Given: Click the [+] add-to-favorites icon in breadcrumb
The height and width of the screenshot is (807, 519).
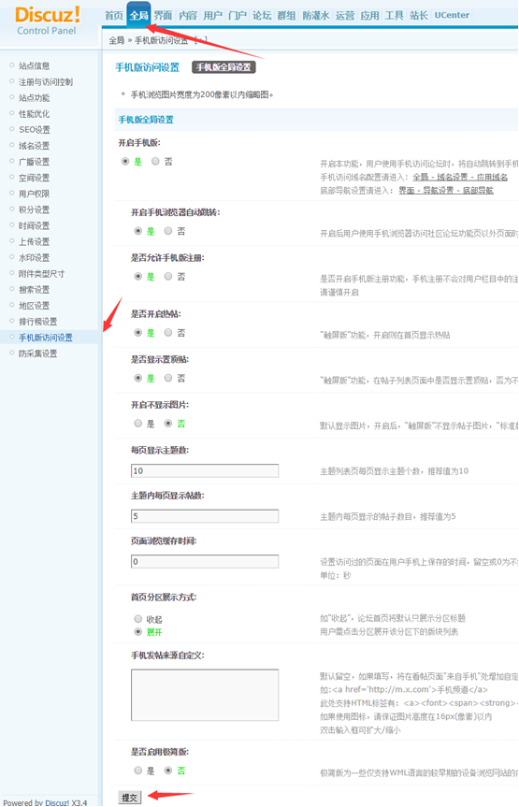Looking at the screenshot, I should 201,40.
